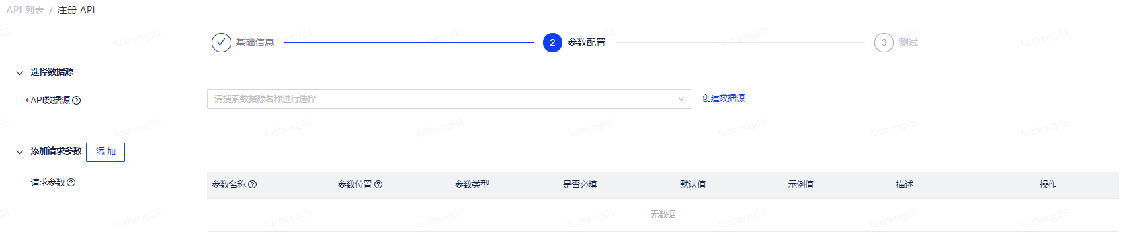Select the 测试 step label
1131x250 pixels.
tap(909, 42)
